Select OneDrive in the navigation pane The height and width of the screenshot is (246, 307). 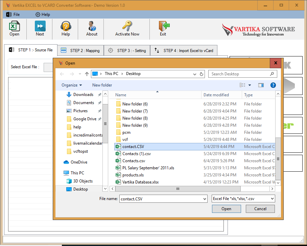75,162
